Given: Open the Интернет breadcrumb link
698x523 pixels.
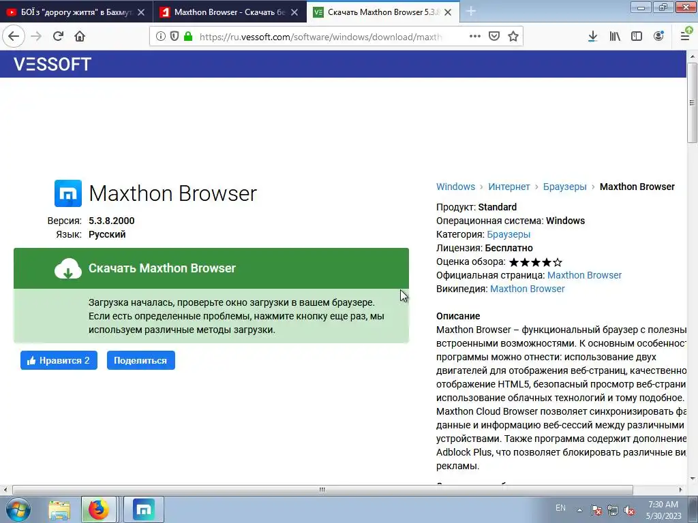Looking at the screenshot, I should coord(509,187).
